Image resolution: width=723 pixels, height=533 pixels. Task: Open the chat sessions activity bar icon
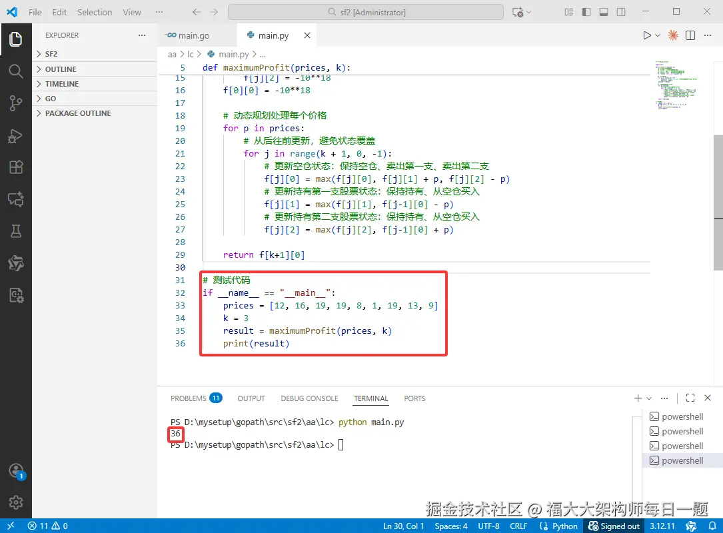(16, 199)
